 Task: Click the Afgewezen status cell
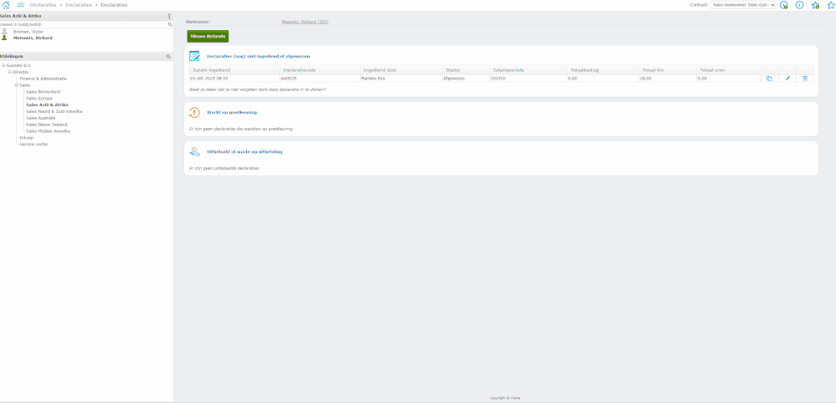click(465, 79)
